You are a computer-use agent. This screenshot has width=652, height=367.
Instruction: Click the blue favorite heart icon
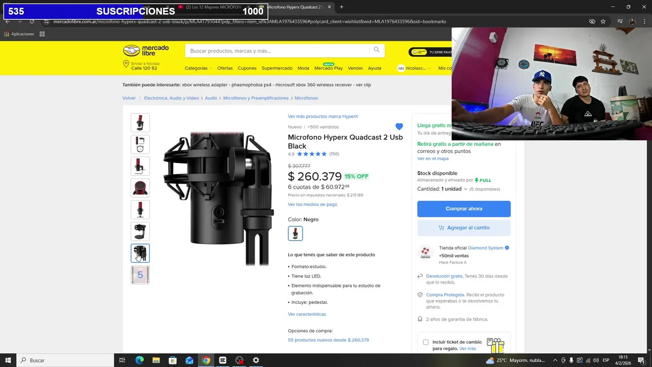pos(399,126)
